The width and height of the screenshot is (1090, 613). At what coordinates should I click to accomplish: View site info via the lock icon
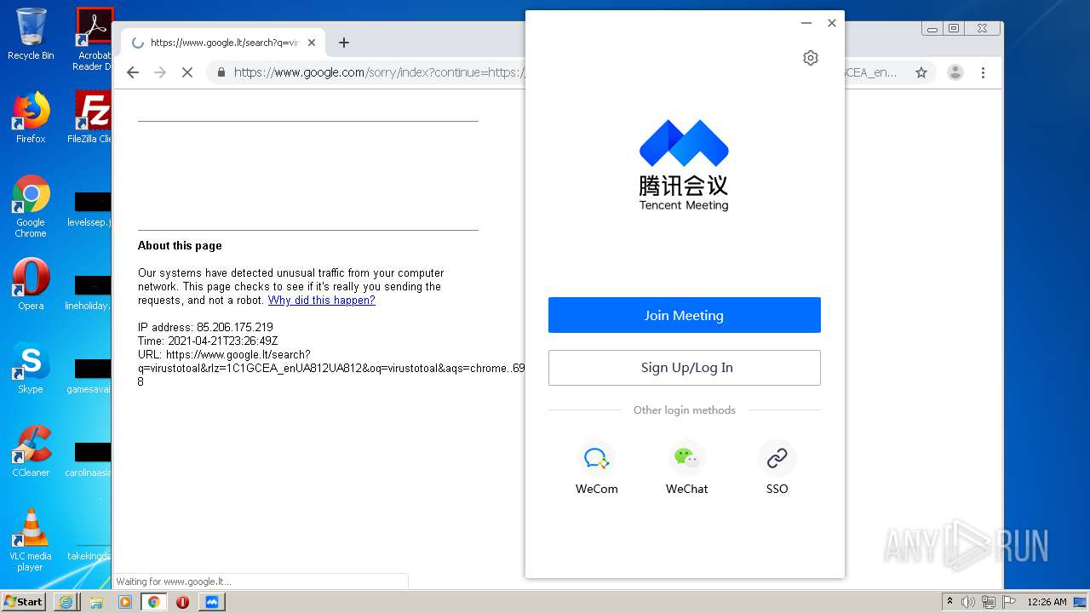coord(221,72)
